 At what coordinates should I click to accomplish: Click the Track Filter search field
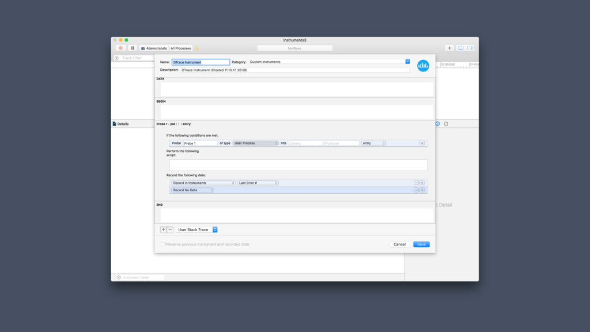pyautogui.click(x=134, y=58)
